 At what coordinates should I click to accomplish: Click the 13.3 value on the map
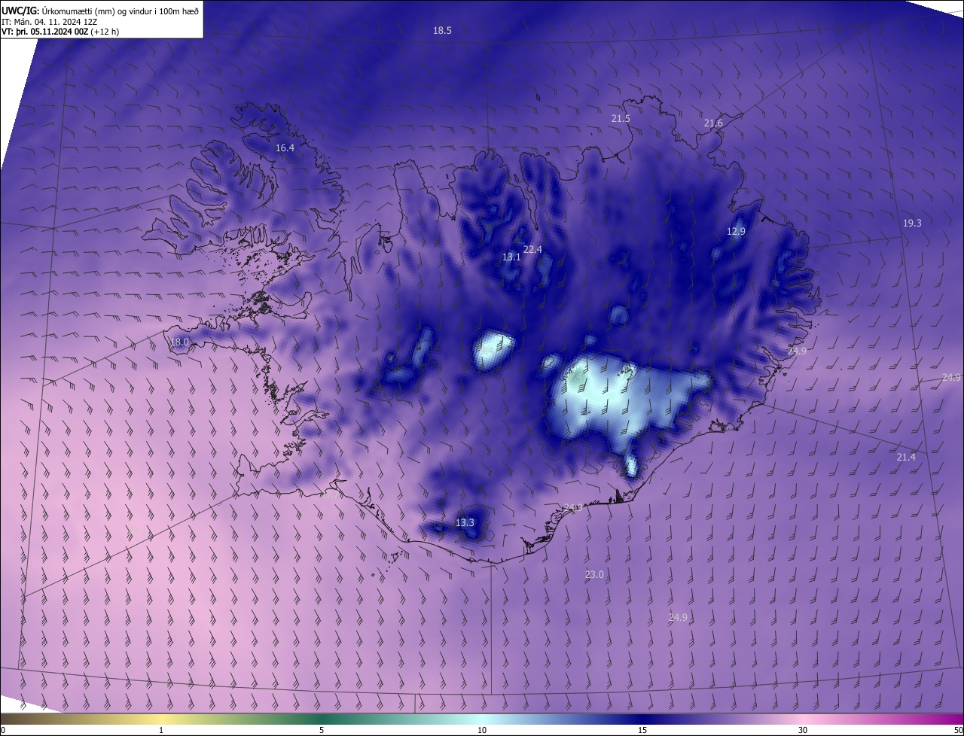(x=465, y=523)
